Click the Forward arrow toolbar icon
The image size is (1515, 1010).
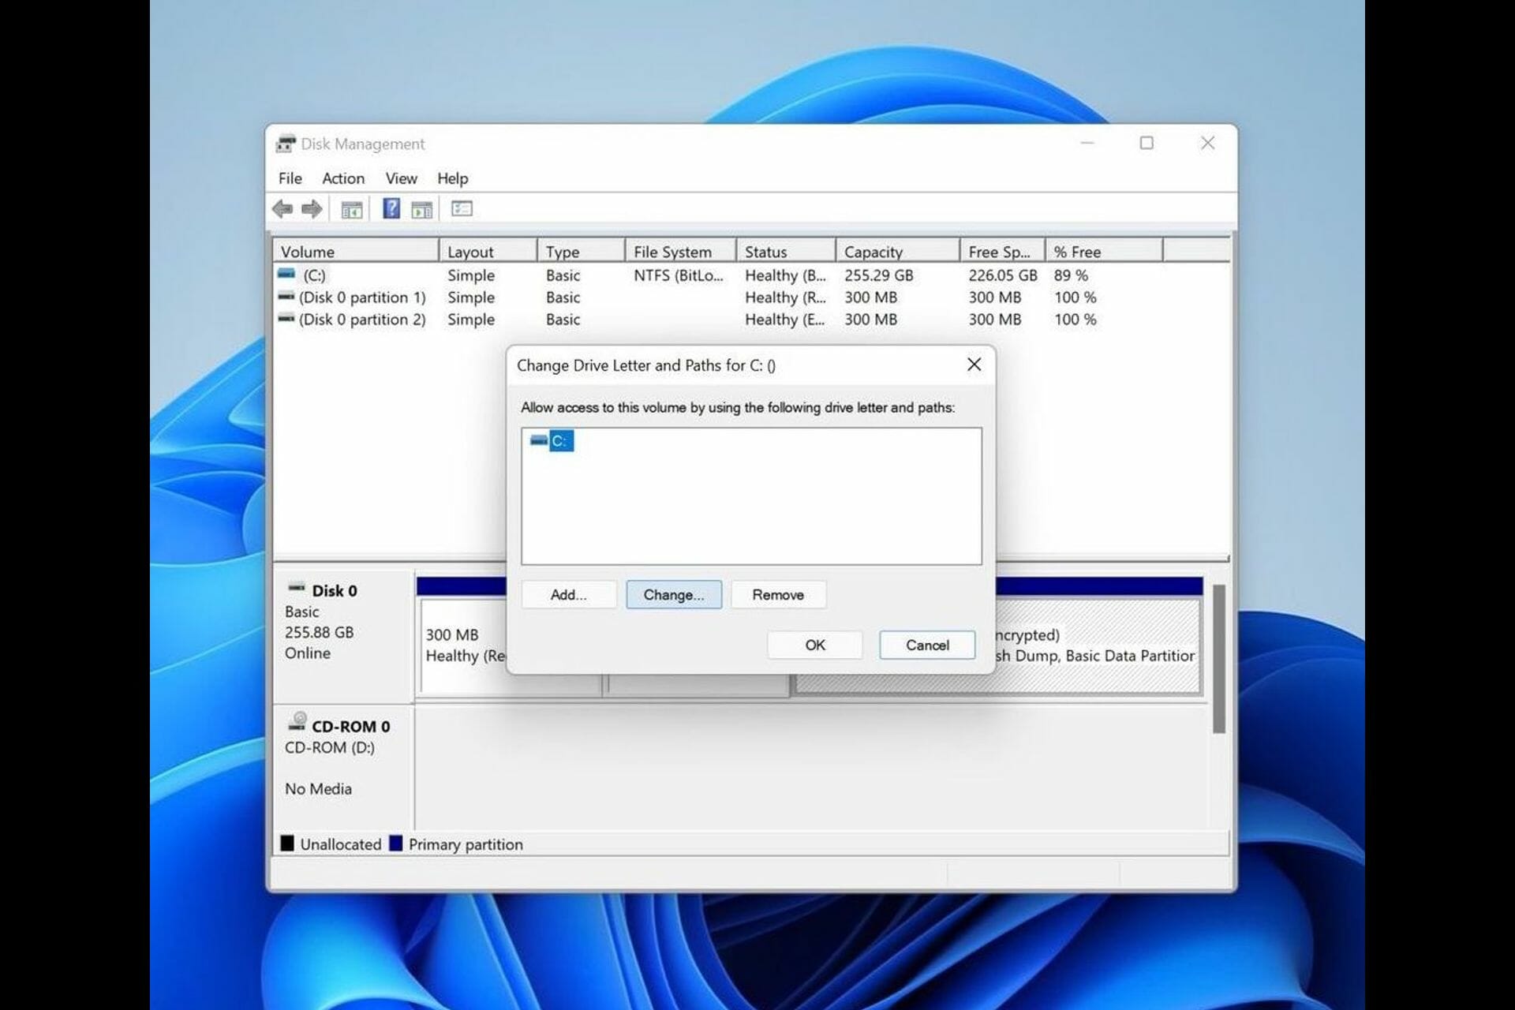tap(312, 209)
